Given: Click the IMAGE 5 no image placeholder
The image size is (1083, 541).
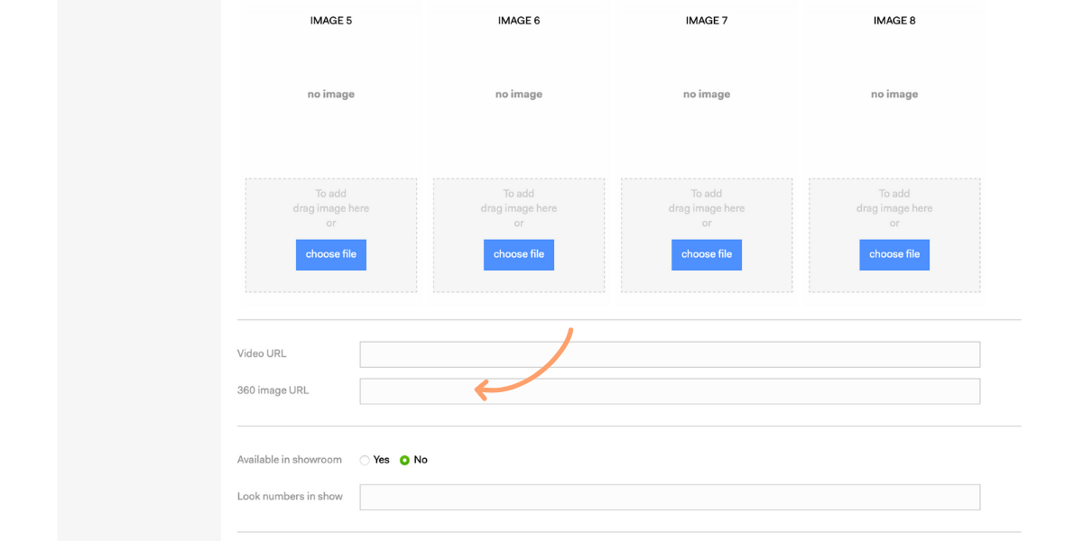Looking at the screenshot, I should [x=331, y=94].
